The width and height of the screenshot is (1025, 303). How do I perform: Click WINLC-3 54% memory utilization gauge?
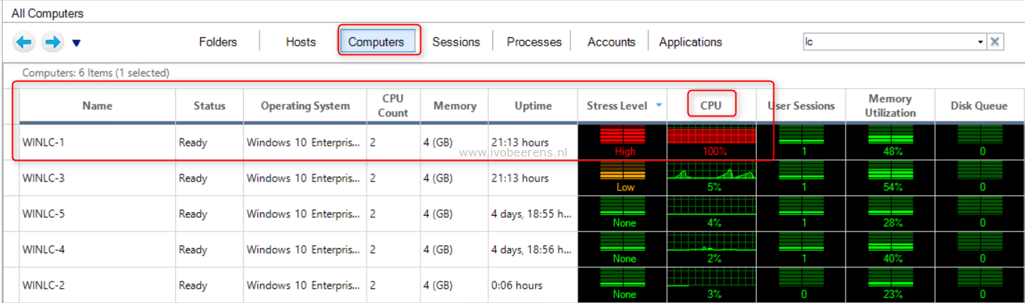[x=890, y=177]
